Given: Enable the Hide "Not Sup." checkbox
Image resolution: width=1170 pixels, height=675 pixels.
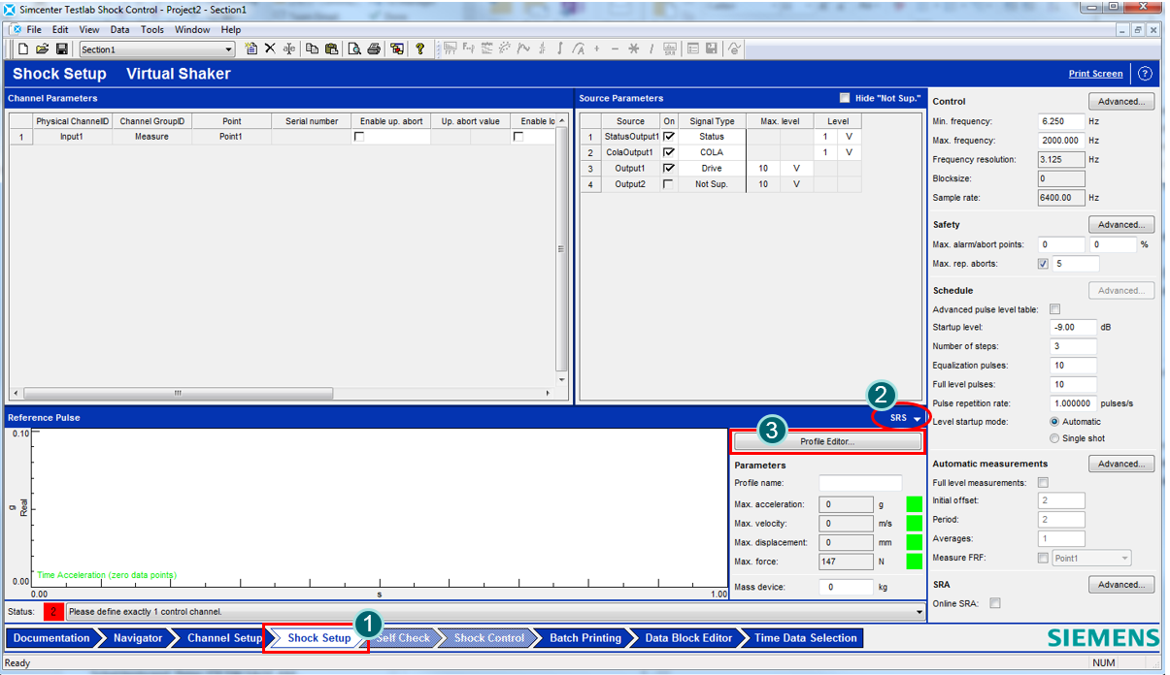Looking at the screenshot, I should coord(845,98).
